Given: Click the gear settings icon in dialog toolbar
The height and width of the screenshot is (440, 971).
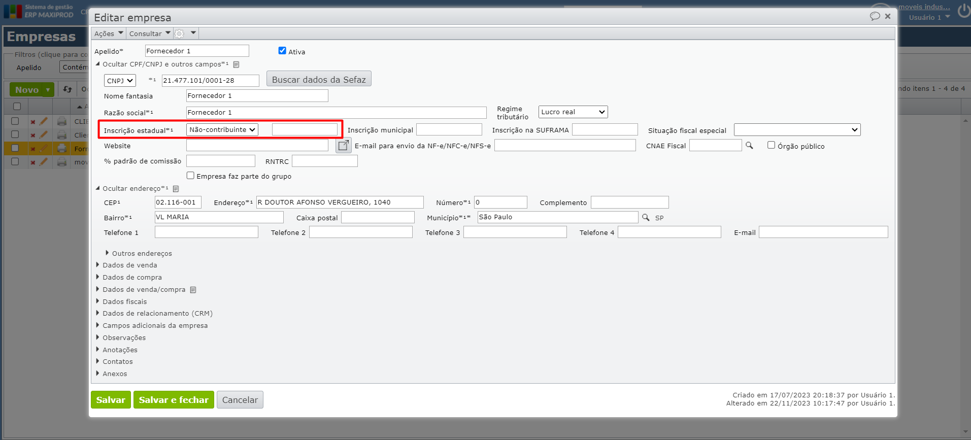Looking at the screenshot, I should [x=180, y=33].
